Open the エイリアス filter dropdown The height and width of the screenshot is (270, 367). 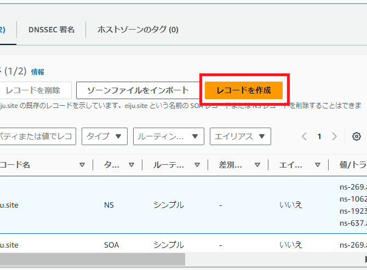tap(240, 136)
